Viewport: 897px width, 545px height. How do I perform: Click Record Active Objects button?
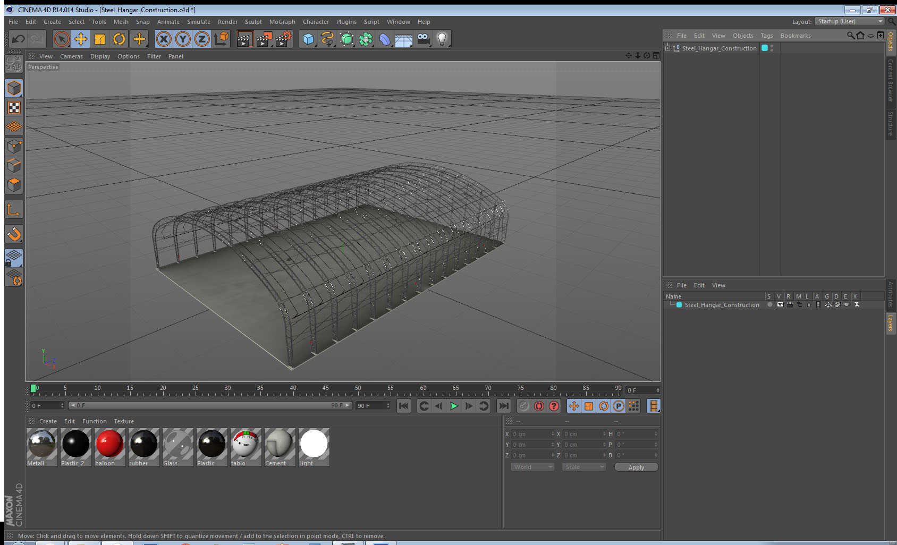(x=524, y=406)
